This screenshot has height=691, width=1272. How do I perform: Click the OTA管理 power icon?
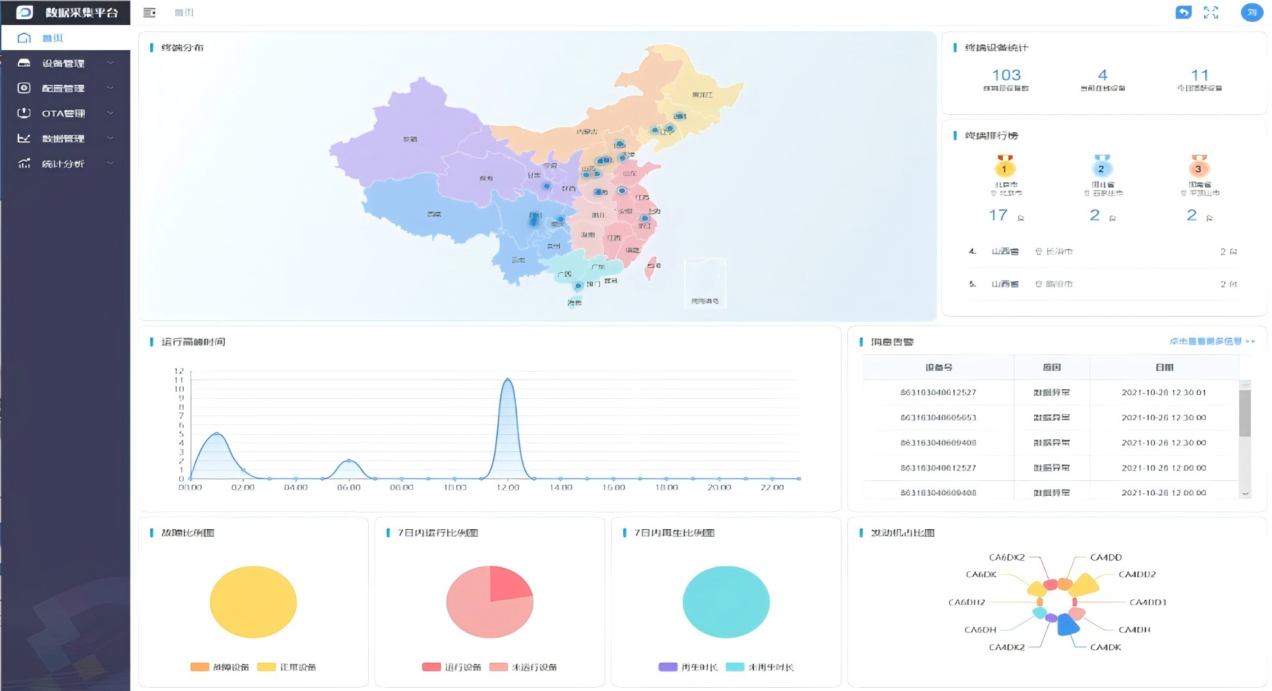coord(24,113)
